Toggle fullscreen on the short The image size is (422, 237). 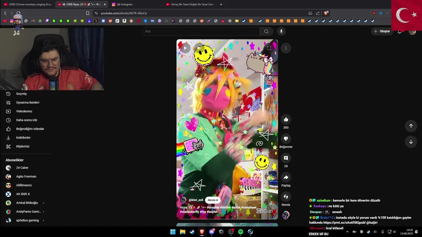269,48
